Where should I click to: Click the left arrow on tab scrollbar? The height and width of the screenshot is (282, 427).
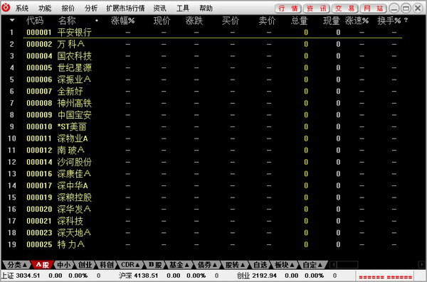pos(333,264)
